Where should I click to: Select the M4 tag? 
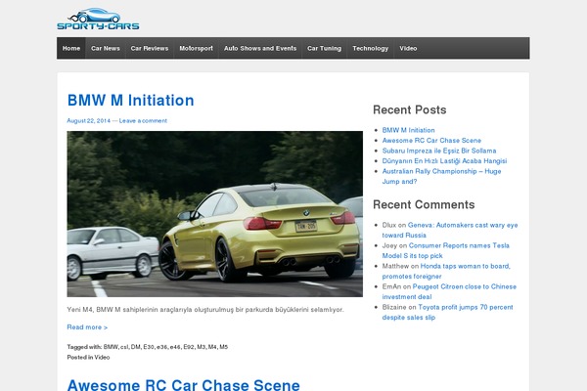(212, 347)
